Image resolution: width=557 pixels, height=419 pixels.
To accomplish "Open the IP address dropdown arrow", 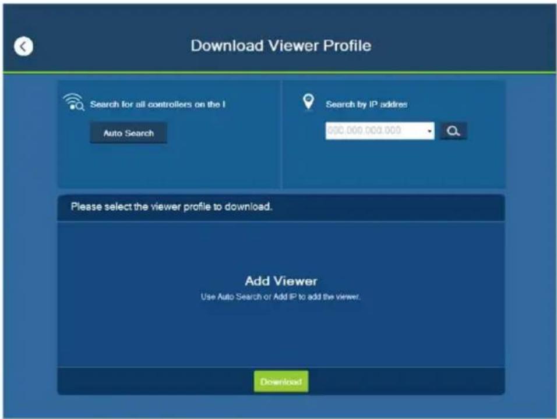I will (x=429, y=131).
